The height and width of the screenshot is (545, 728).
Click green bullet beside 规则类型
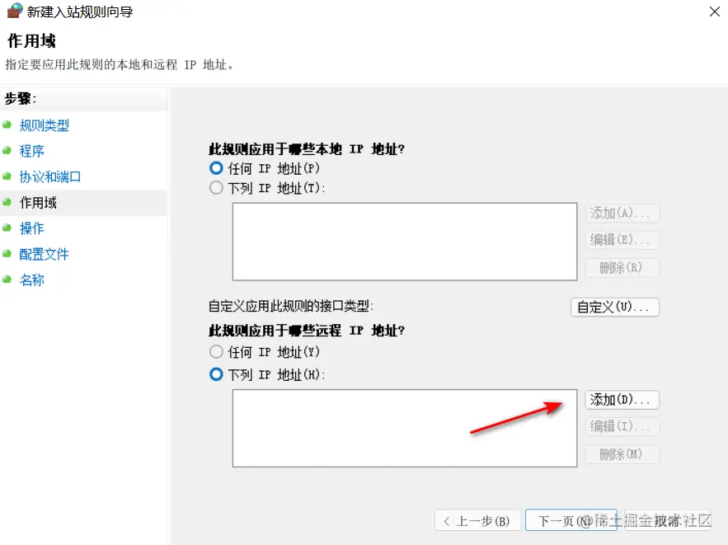(7, 125)
